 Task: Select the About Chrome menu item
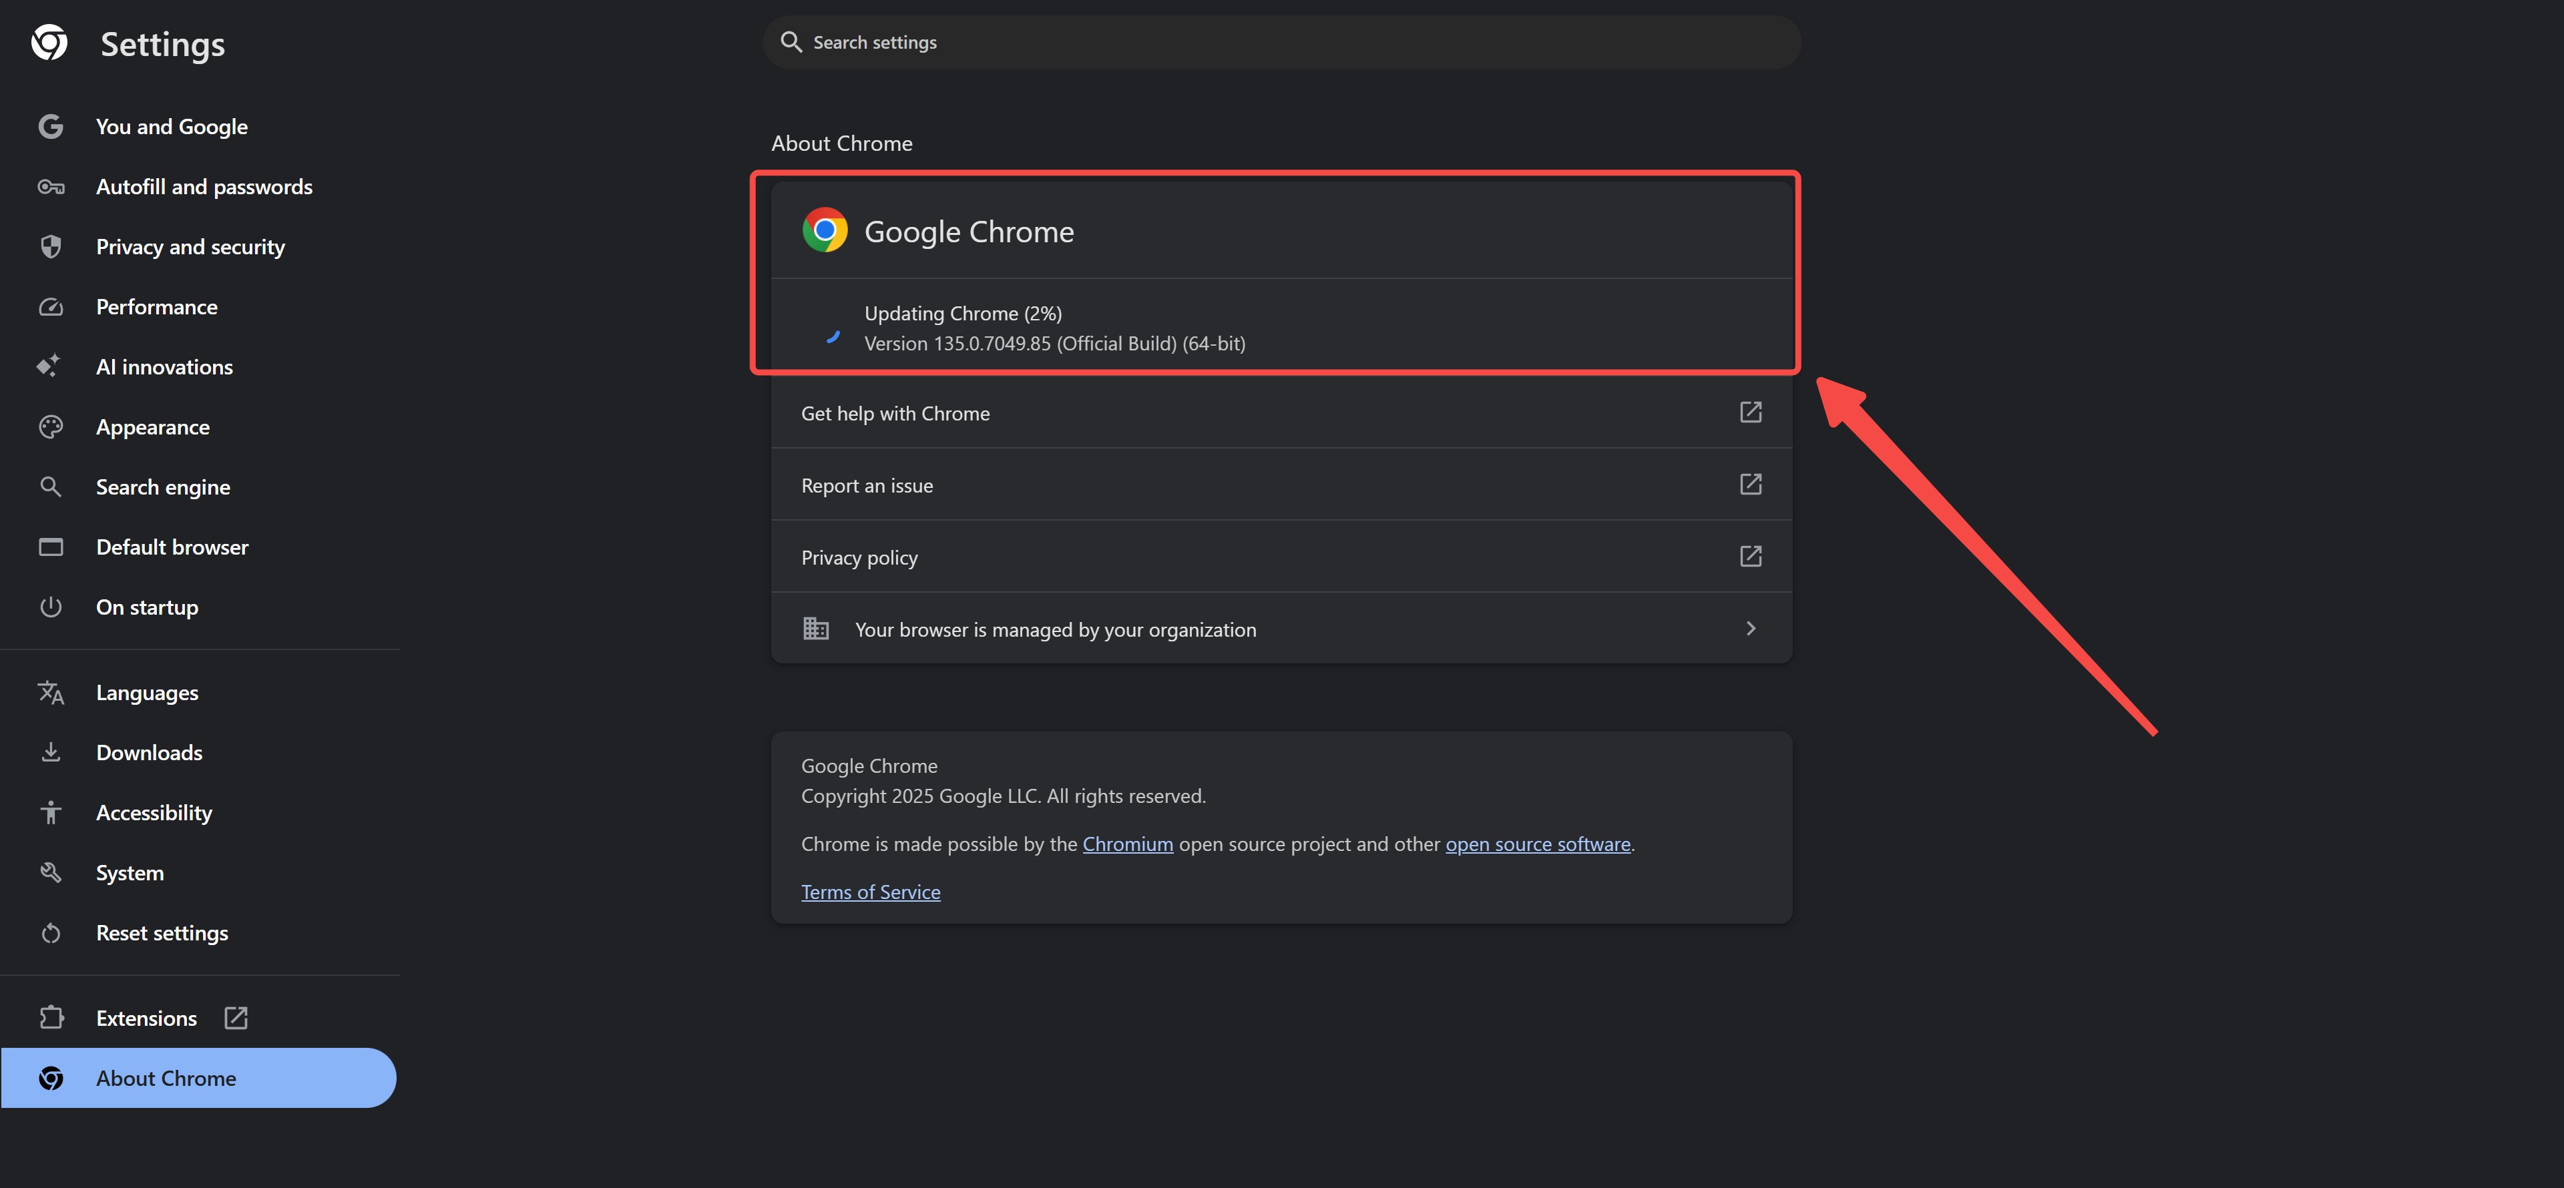coord(199,1079)
